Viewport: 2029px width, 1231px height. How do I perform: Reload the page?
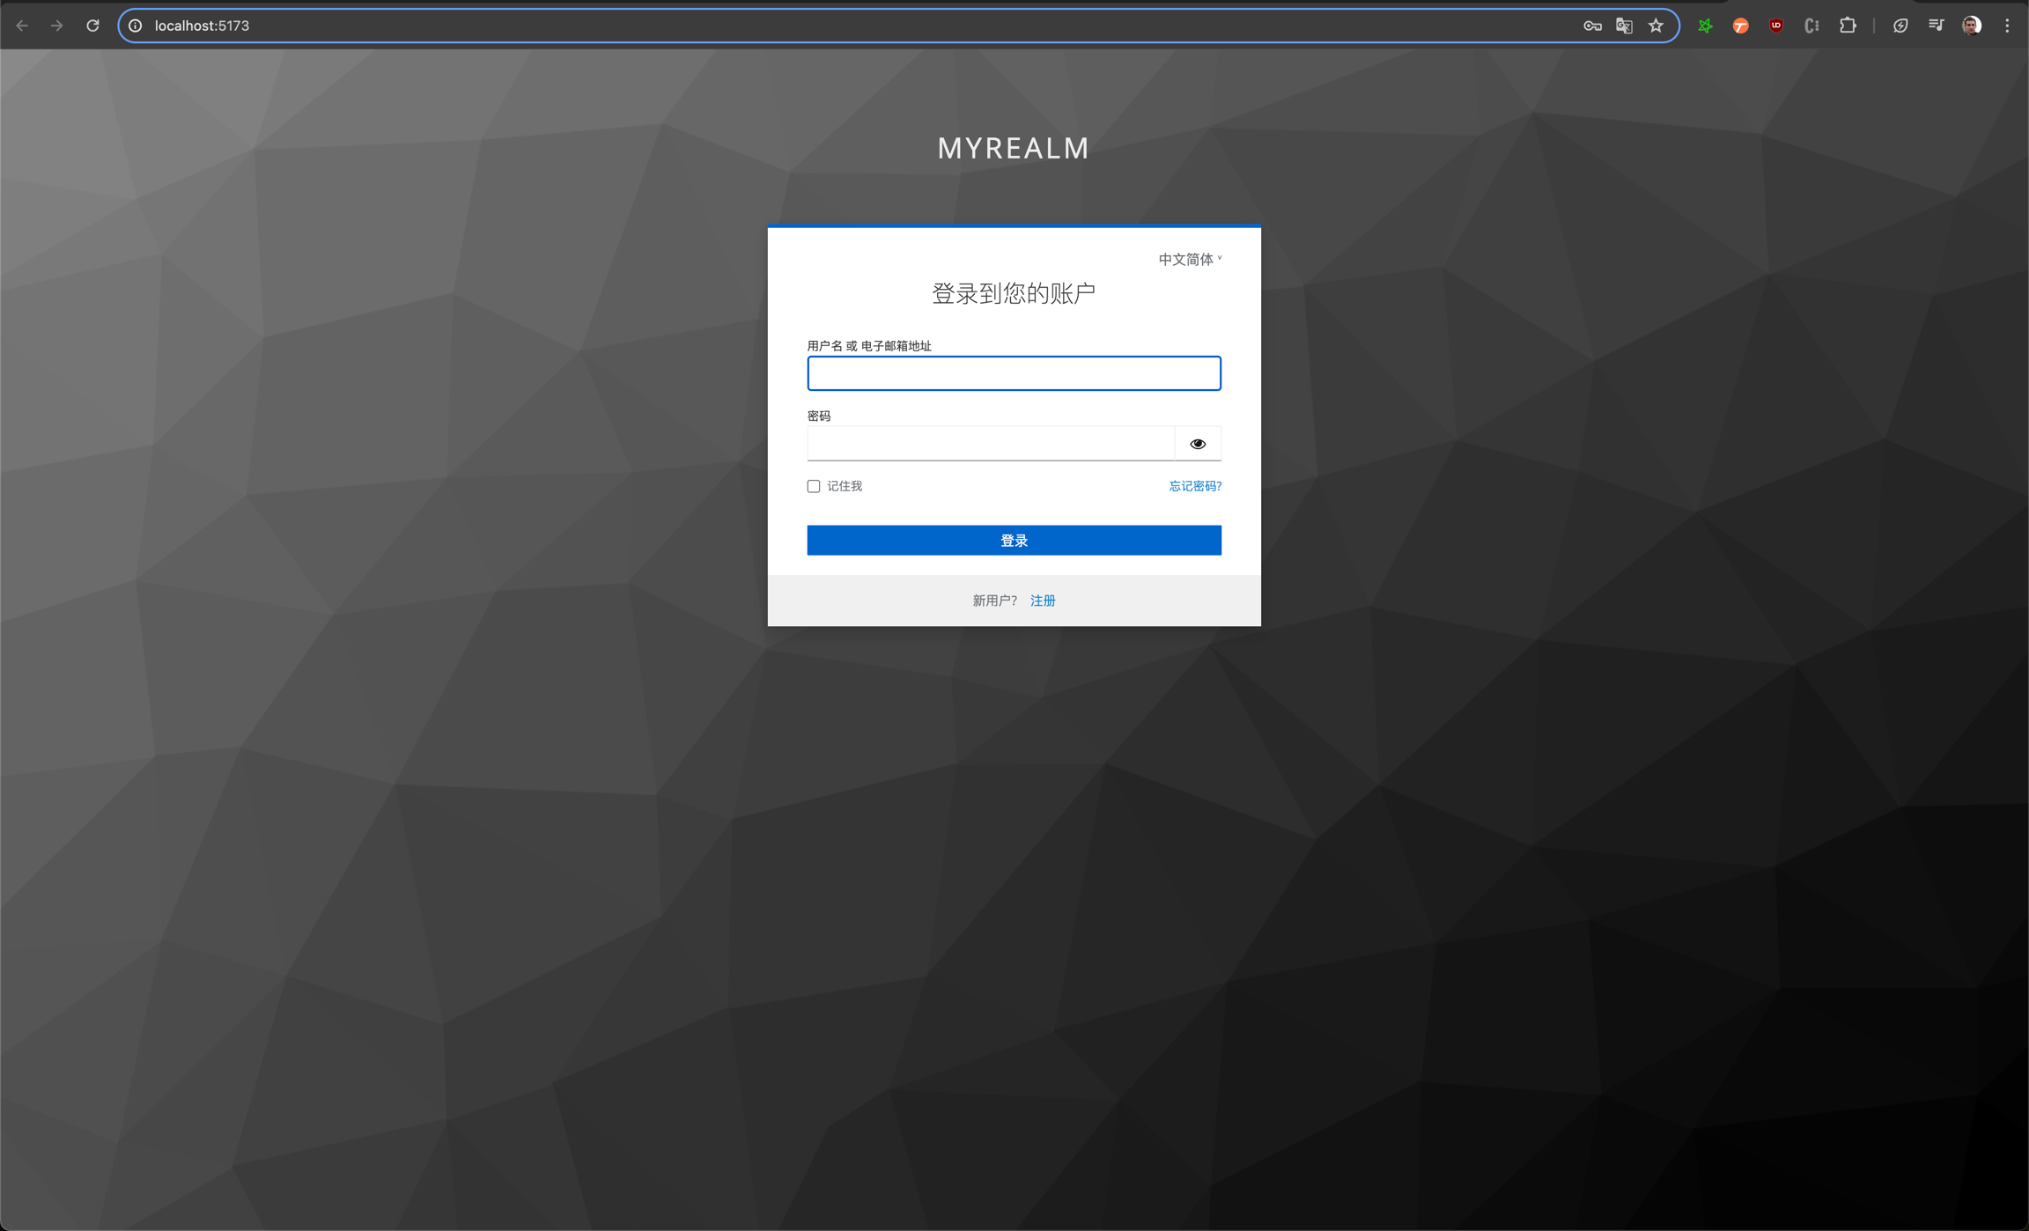(x=92, y=26)
